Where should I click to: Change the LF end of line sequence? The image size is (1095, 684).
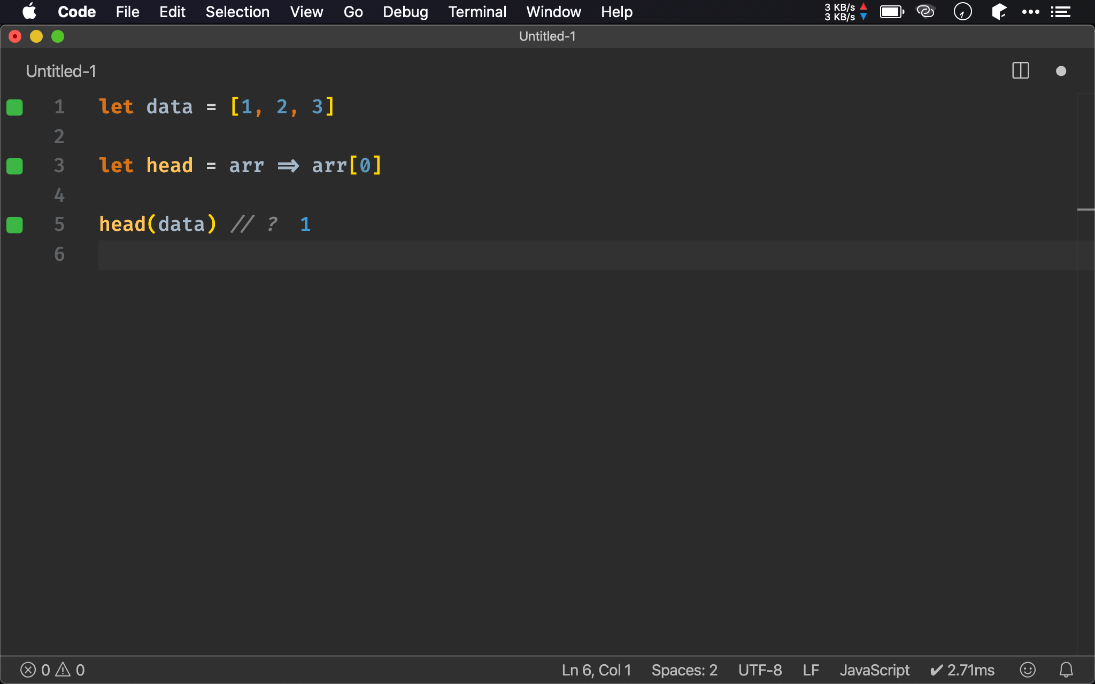click(x=811, y=670)
